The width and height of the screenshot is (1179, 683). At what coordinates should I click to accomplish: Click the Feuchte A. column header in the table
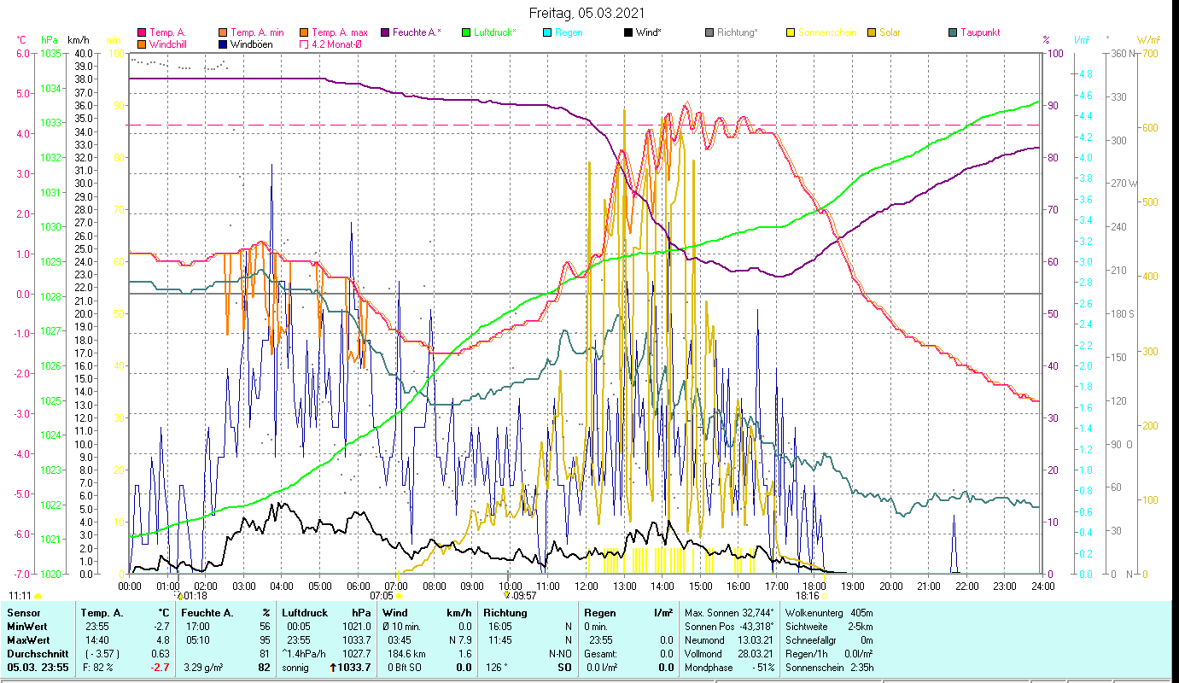(x=209, y=613)
